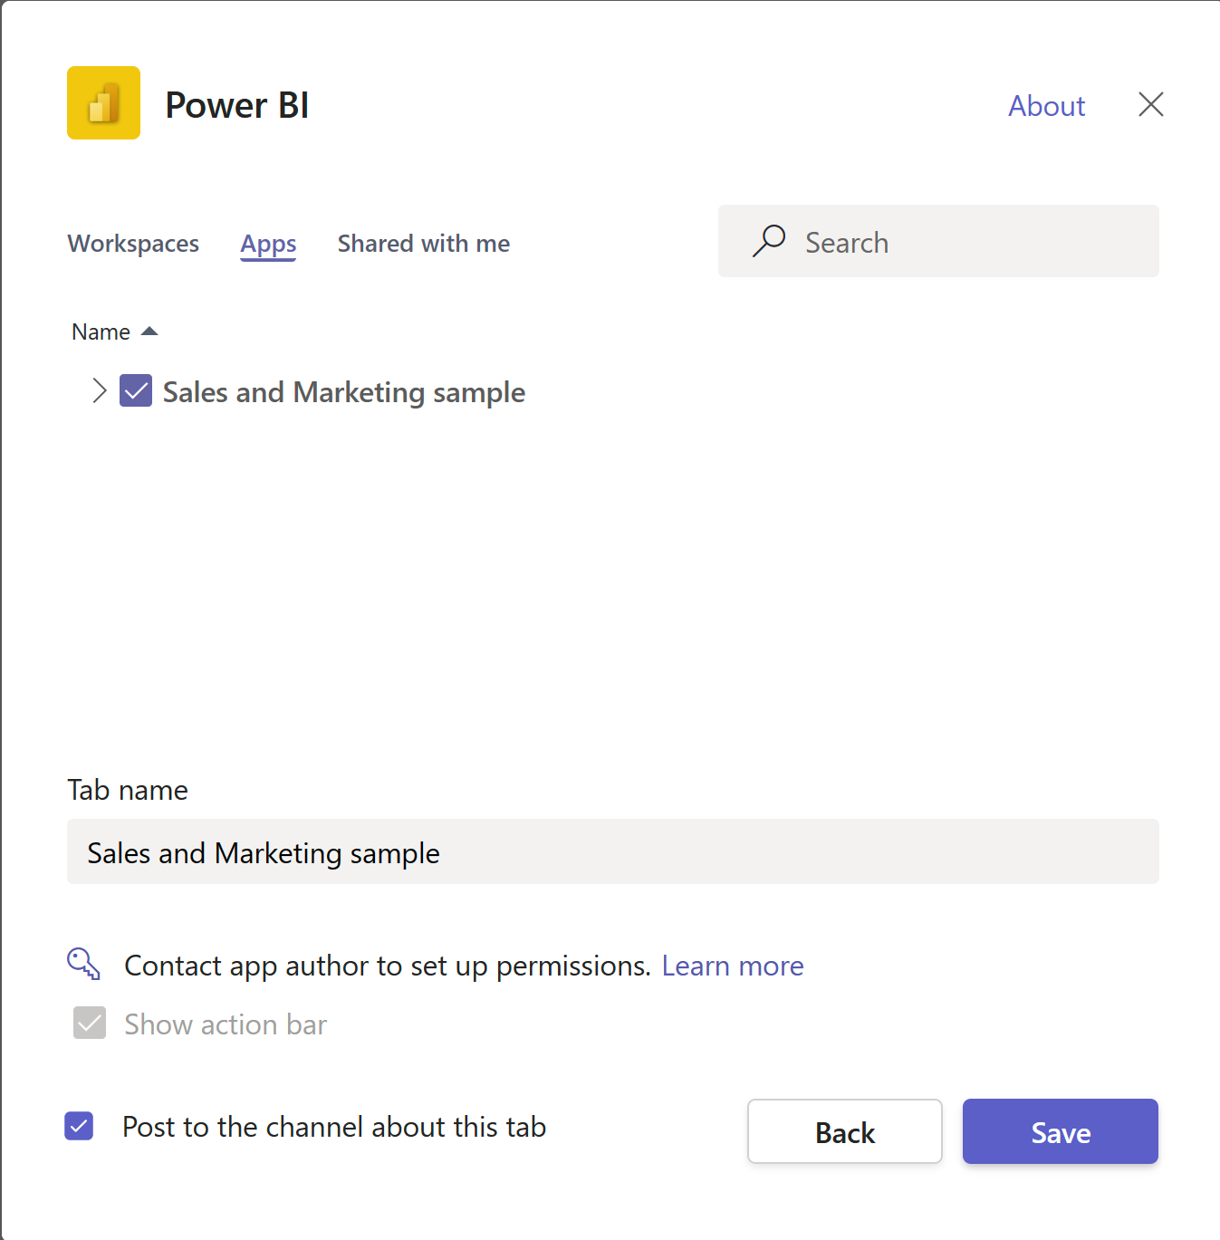Click the search magnifier icon
1220x1240 pixels.
(x=767, y=241)
